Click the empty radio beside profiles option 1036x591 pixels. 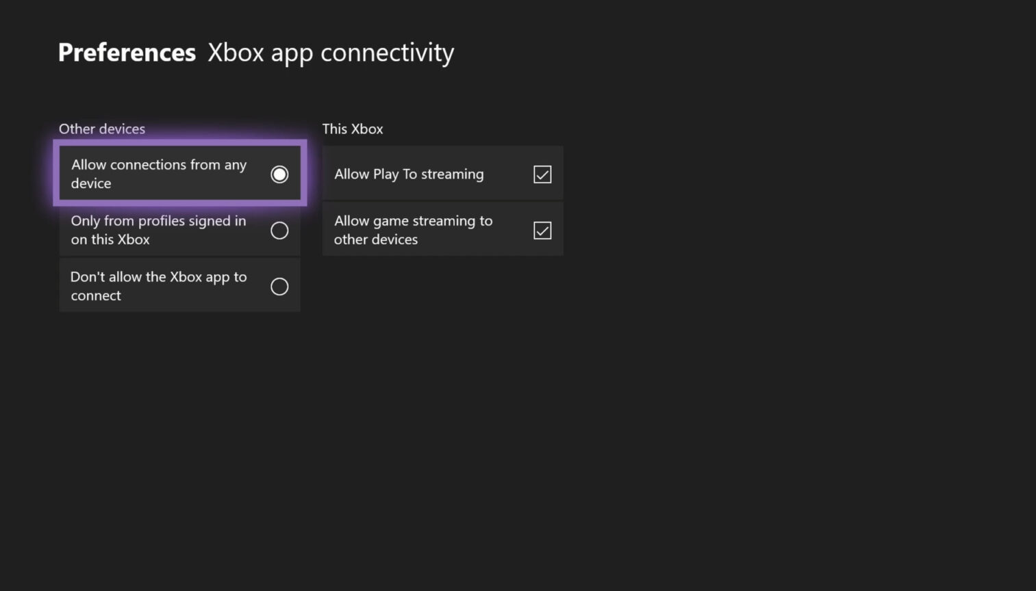[x=279, y=231]
